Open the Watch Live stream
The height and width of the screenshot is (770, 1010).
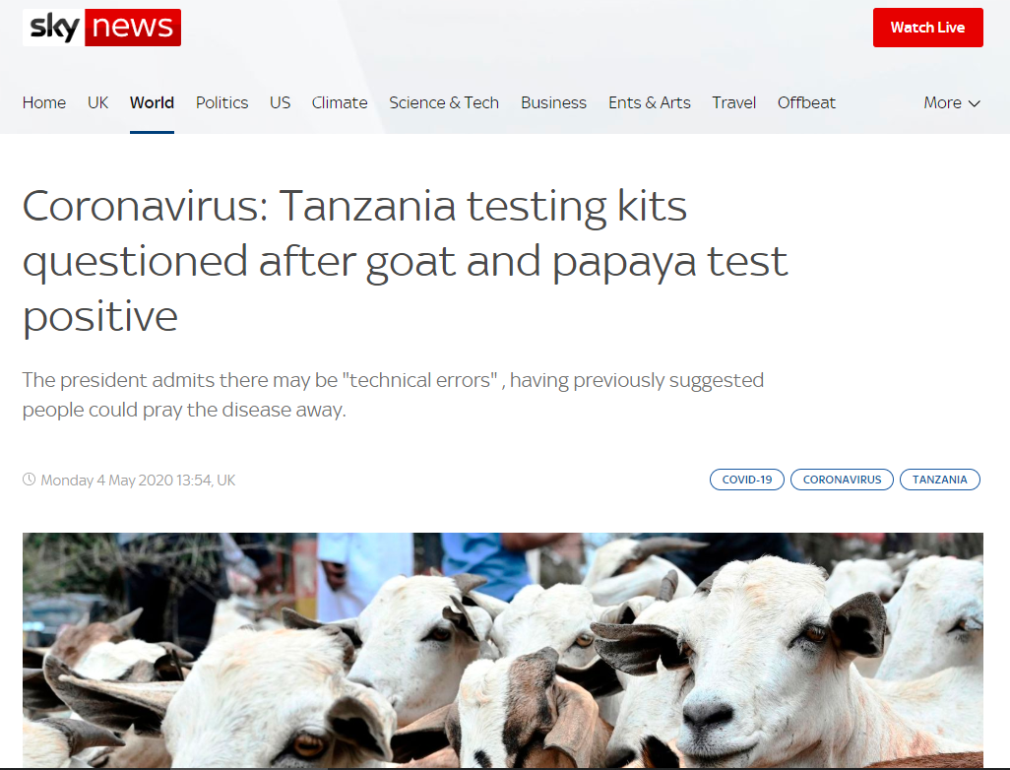tap(927, 28)
